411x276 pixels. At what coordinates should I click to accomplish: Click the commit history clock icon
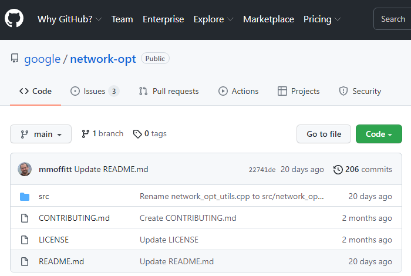(338, 170)
